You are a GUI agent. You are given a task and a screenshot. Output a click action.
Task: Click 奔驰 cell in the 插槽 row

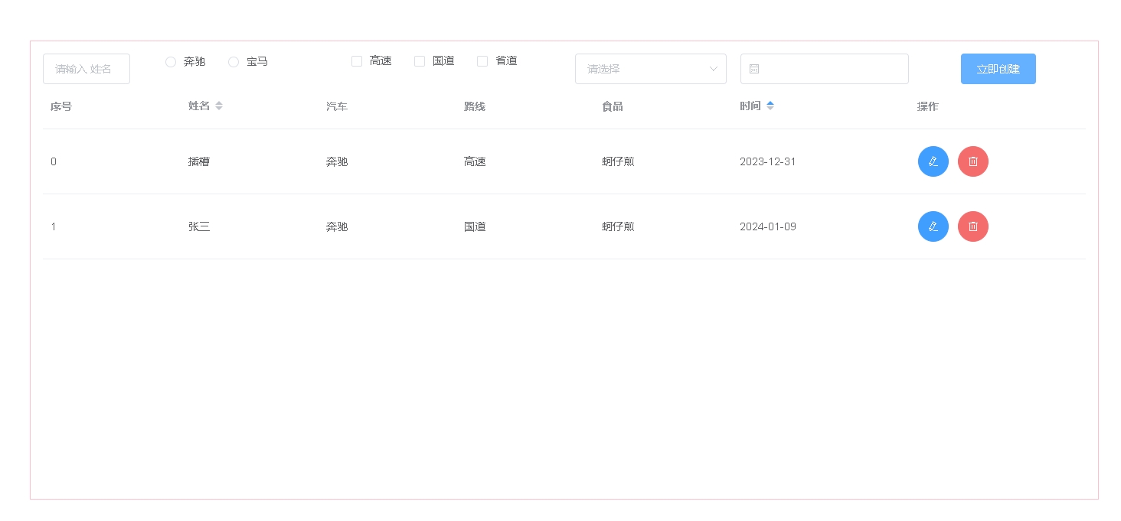(337, 161)
